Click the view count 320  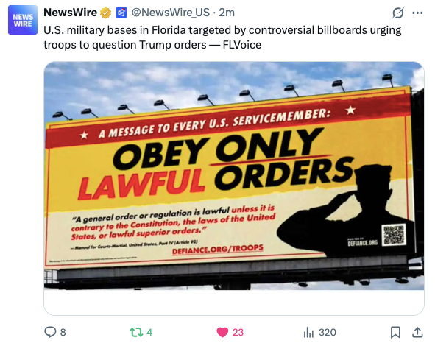328,332
